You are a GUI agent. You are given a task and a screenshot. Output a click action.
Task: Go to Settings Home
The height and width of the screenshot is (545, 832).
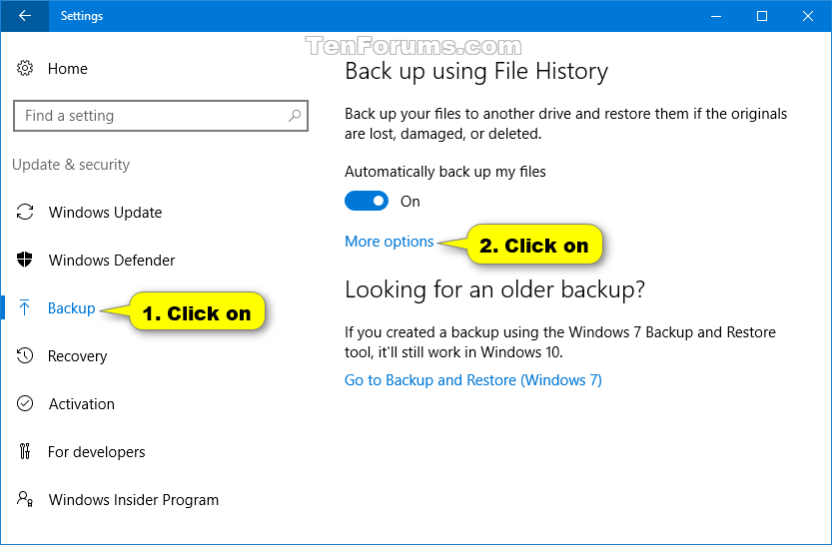point(67,69)
